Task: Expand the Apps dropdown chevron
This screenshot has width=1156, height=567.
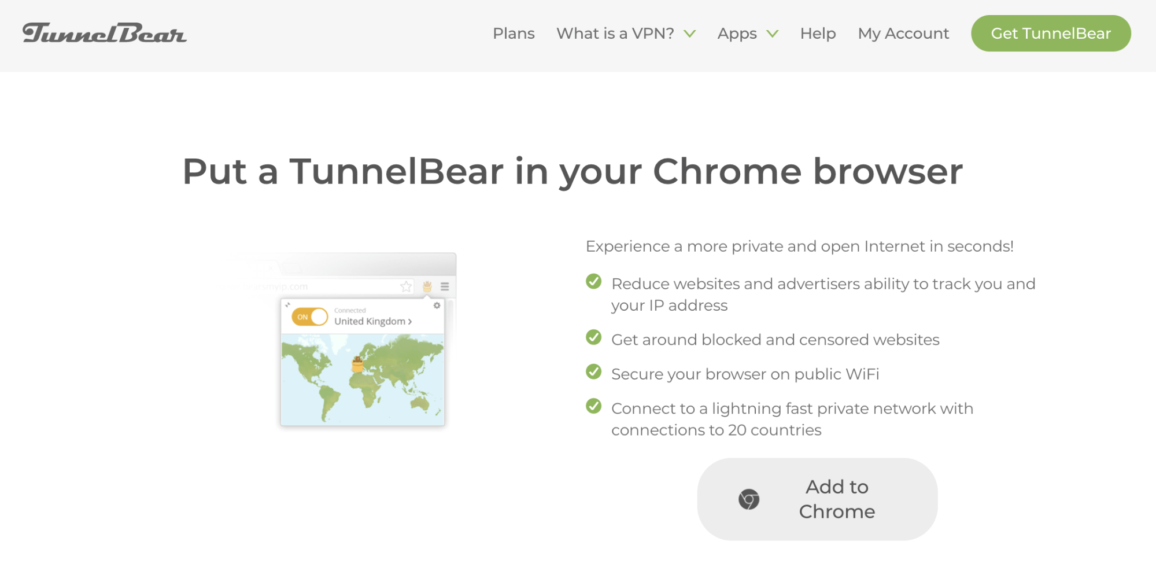Action: tap(773, 34)
